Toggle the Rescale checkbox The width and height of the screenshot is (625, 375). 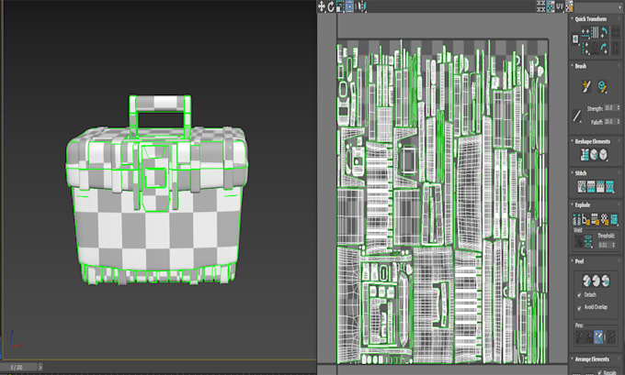(x=599, y=372)
